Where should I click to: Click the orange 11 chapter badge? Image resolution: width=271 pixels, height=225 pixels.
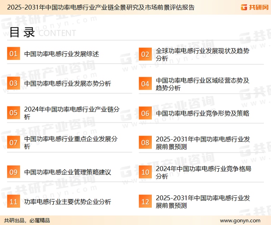[x=13, y=201]
